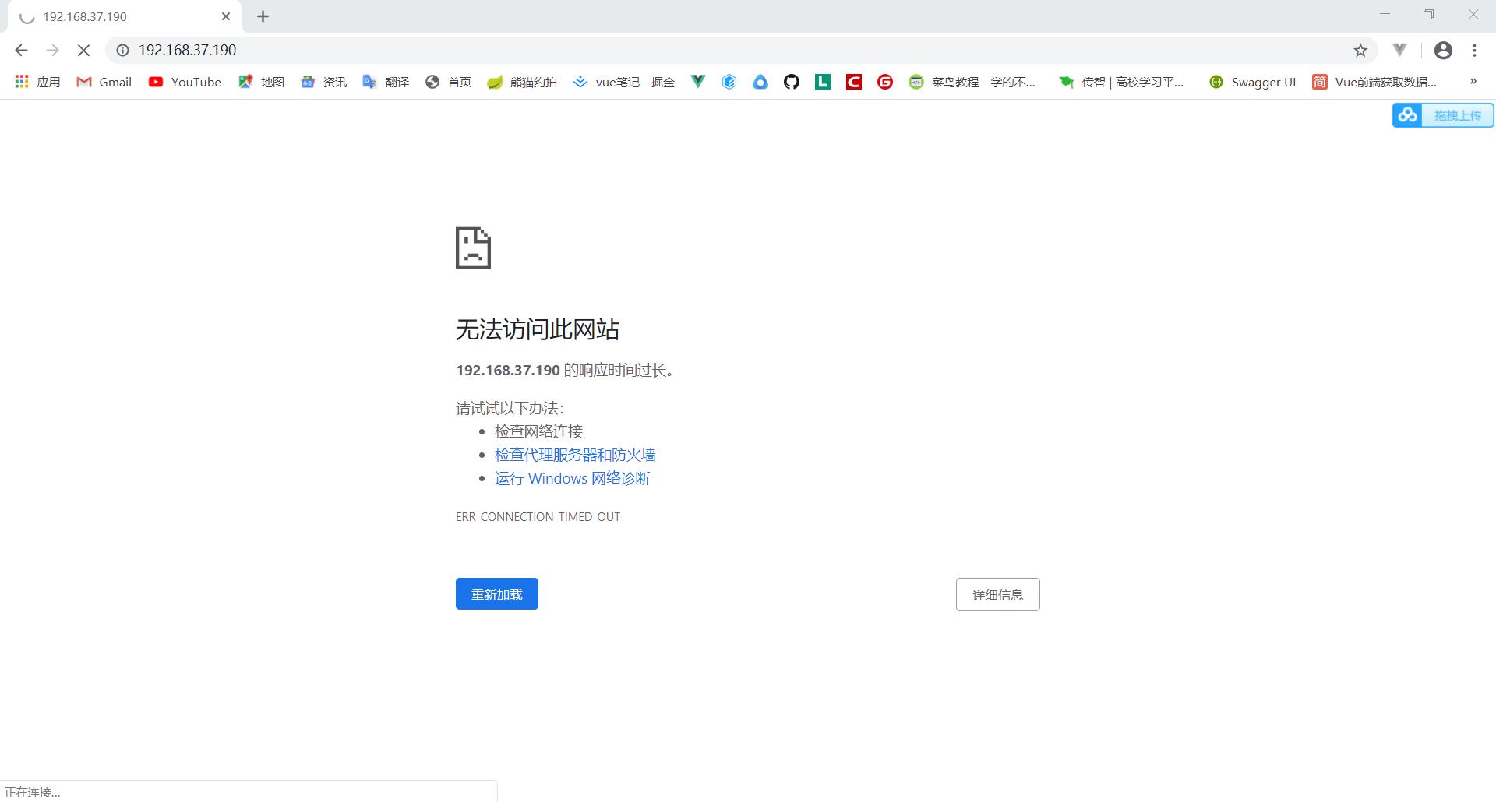Click the address bar URL field
1496x802 pixels.
[740, 50]
